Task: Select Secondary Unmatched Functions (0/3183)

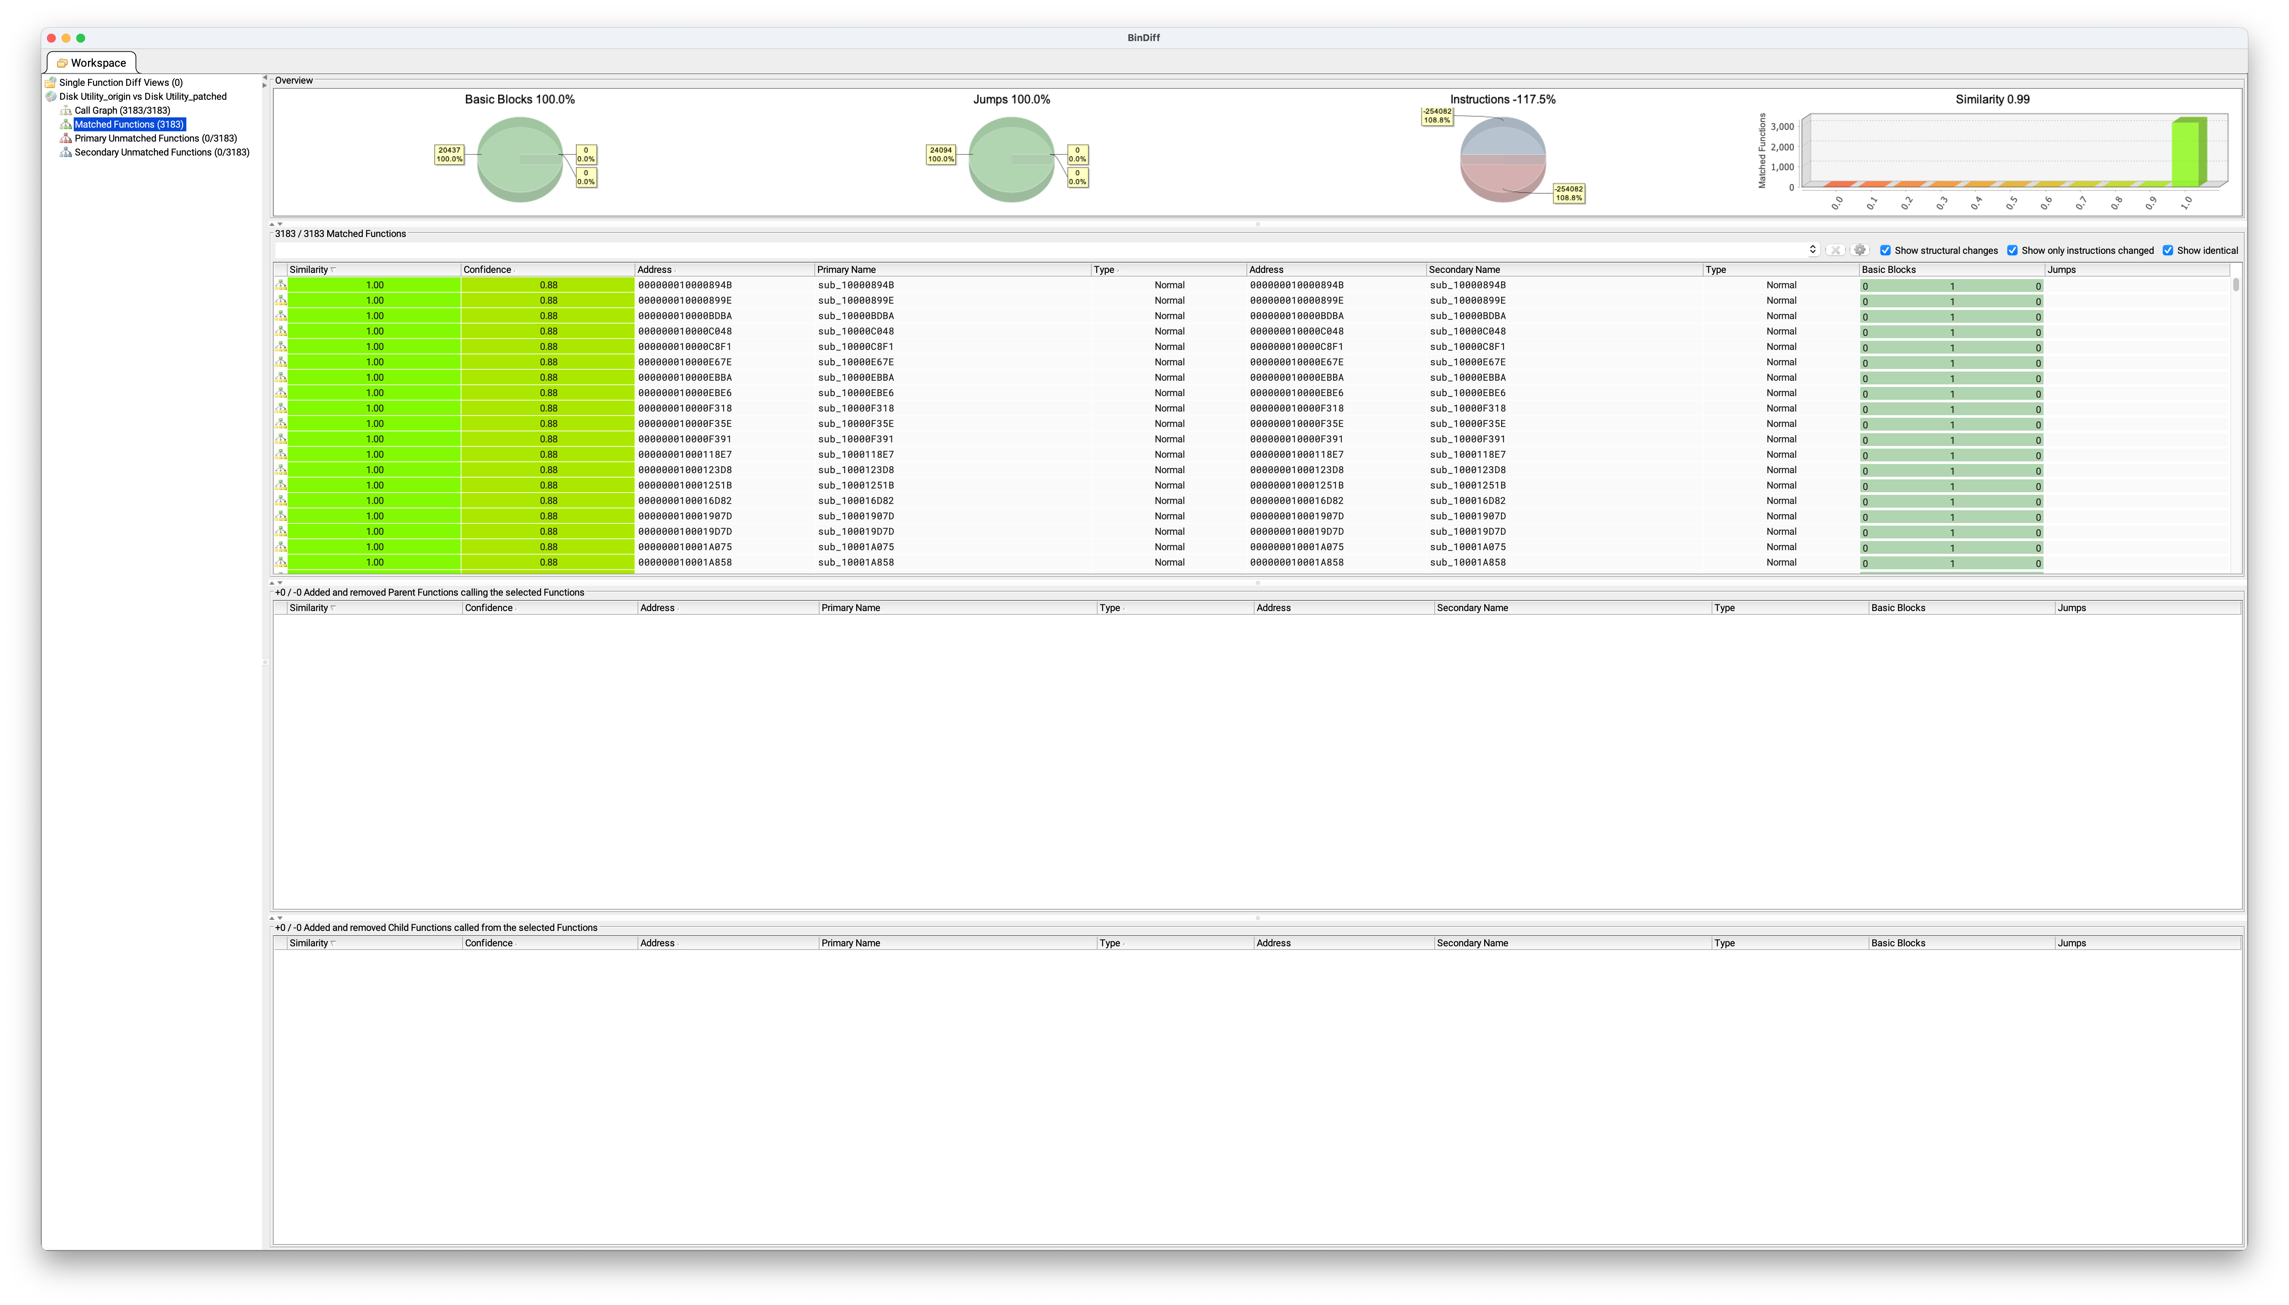Action: click(162, 152)
